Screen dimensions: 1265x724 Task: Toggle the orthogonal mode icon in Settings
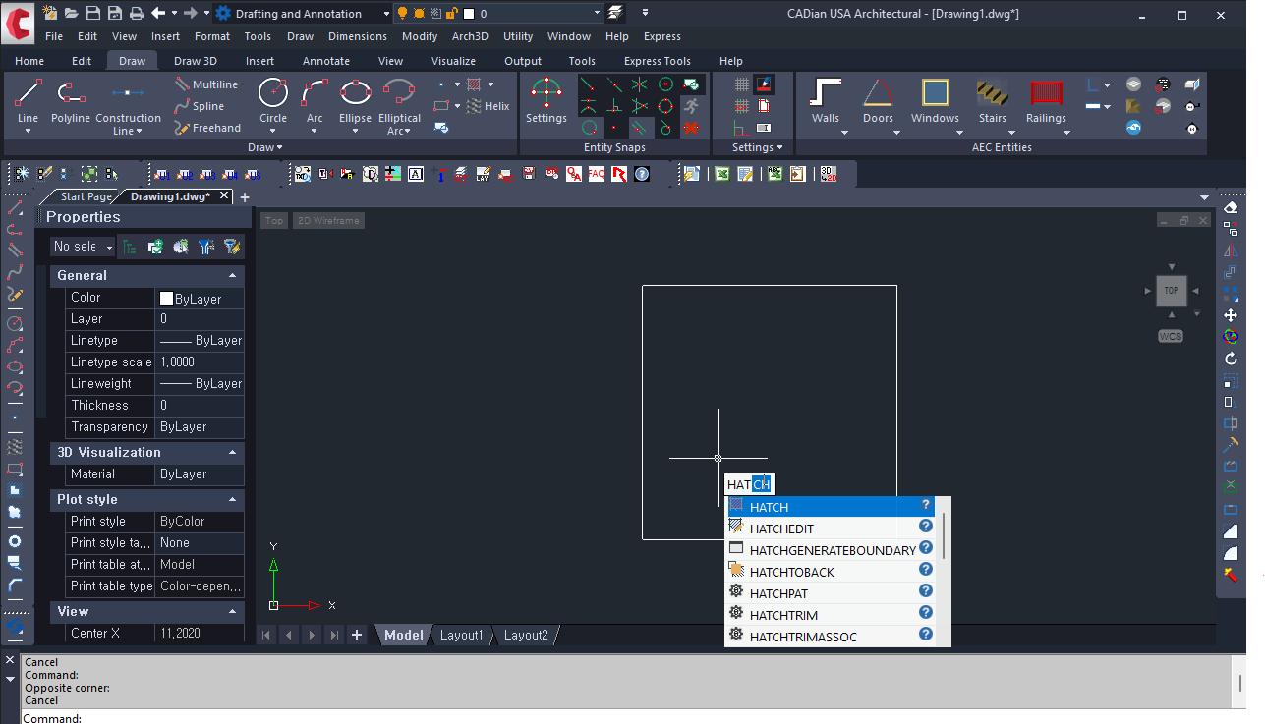(740, 128)
